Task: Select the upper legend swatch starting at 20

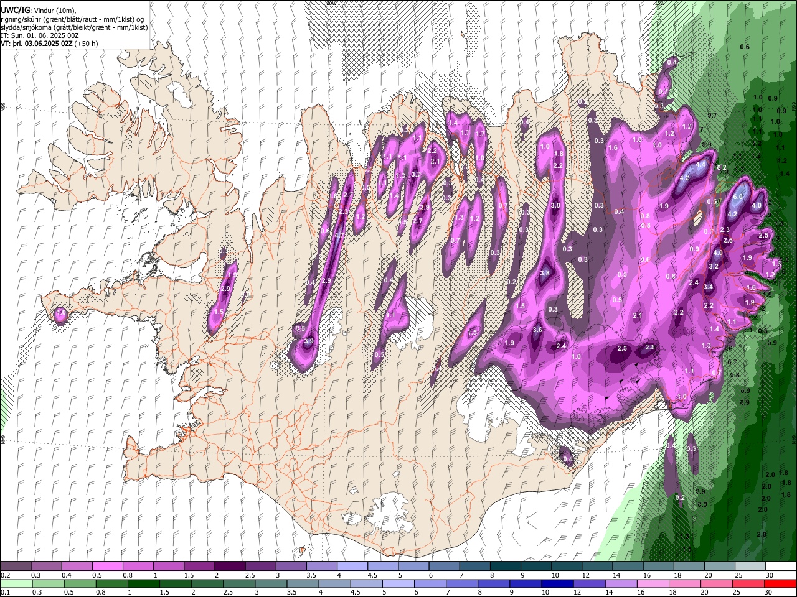Action: point(719,567)
